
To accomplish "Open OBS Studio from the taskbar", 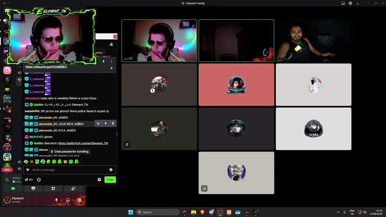I will click(x=220, y=212).
